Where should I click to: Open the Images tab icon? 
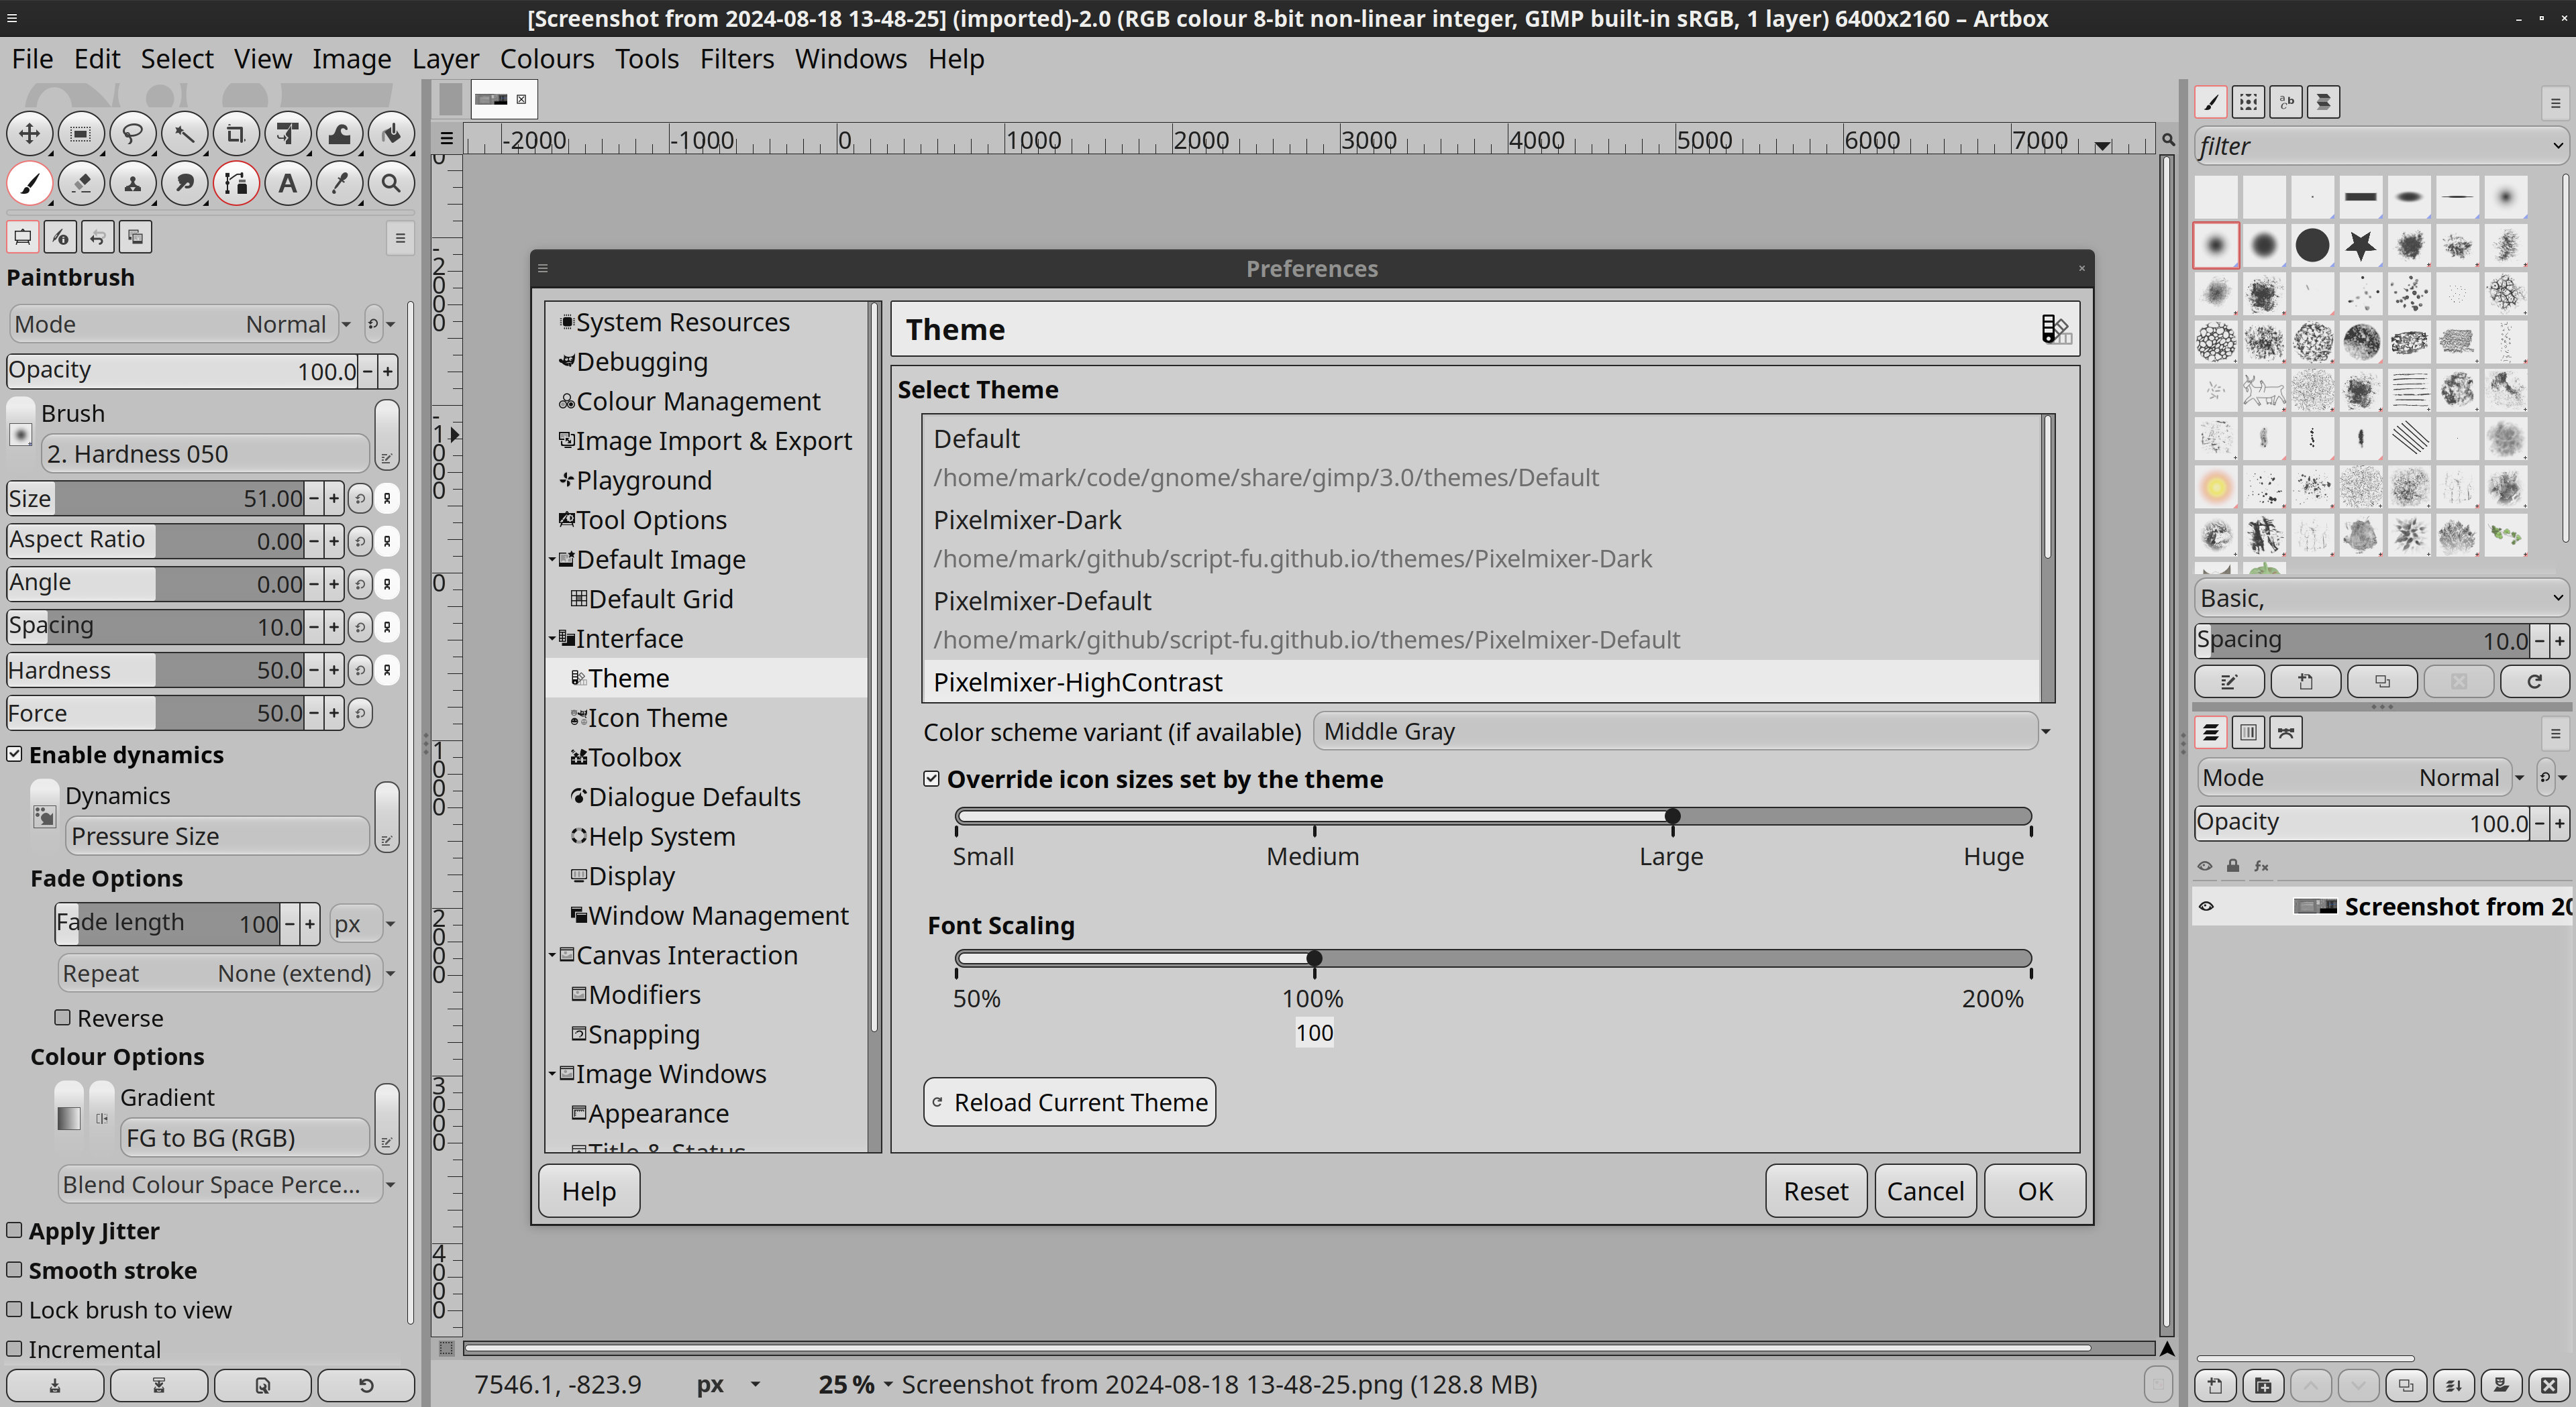click(135, 237)
